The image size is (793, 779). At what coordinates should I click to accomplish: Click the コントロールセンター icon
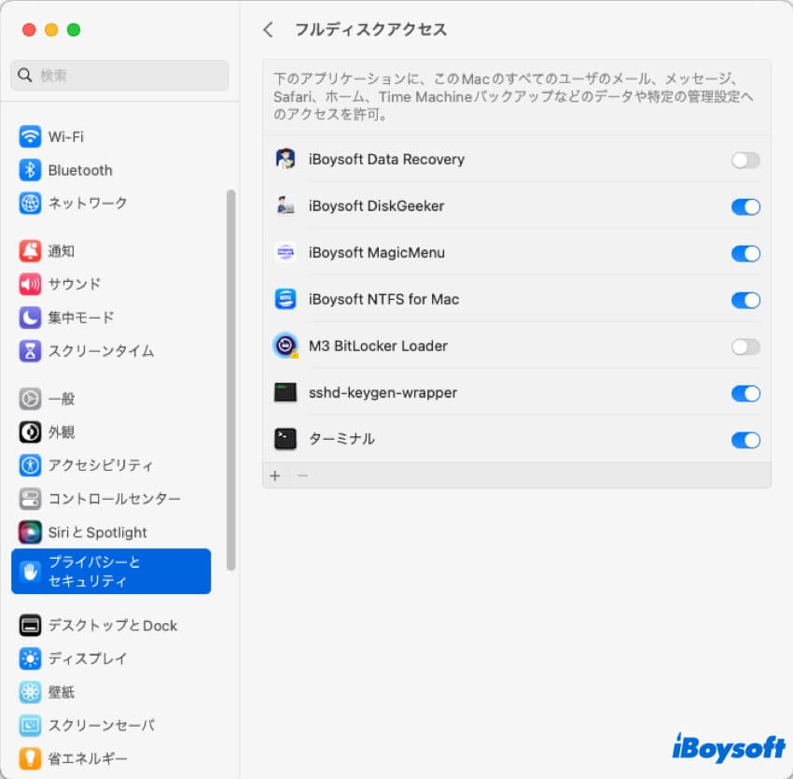point(30,499)
